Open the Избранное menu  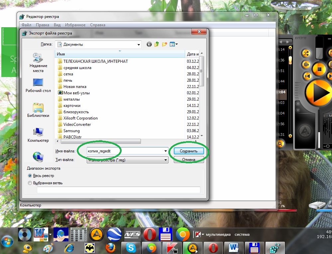tap(75, 25)
